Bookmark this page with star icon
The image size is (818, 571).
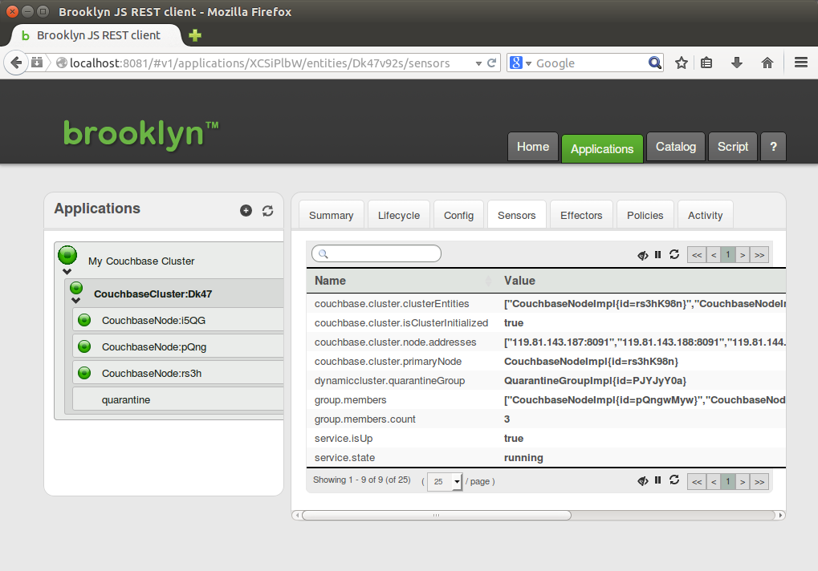tap(682, 63)
